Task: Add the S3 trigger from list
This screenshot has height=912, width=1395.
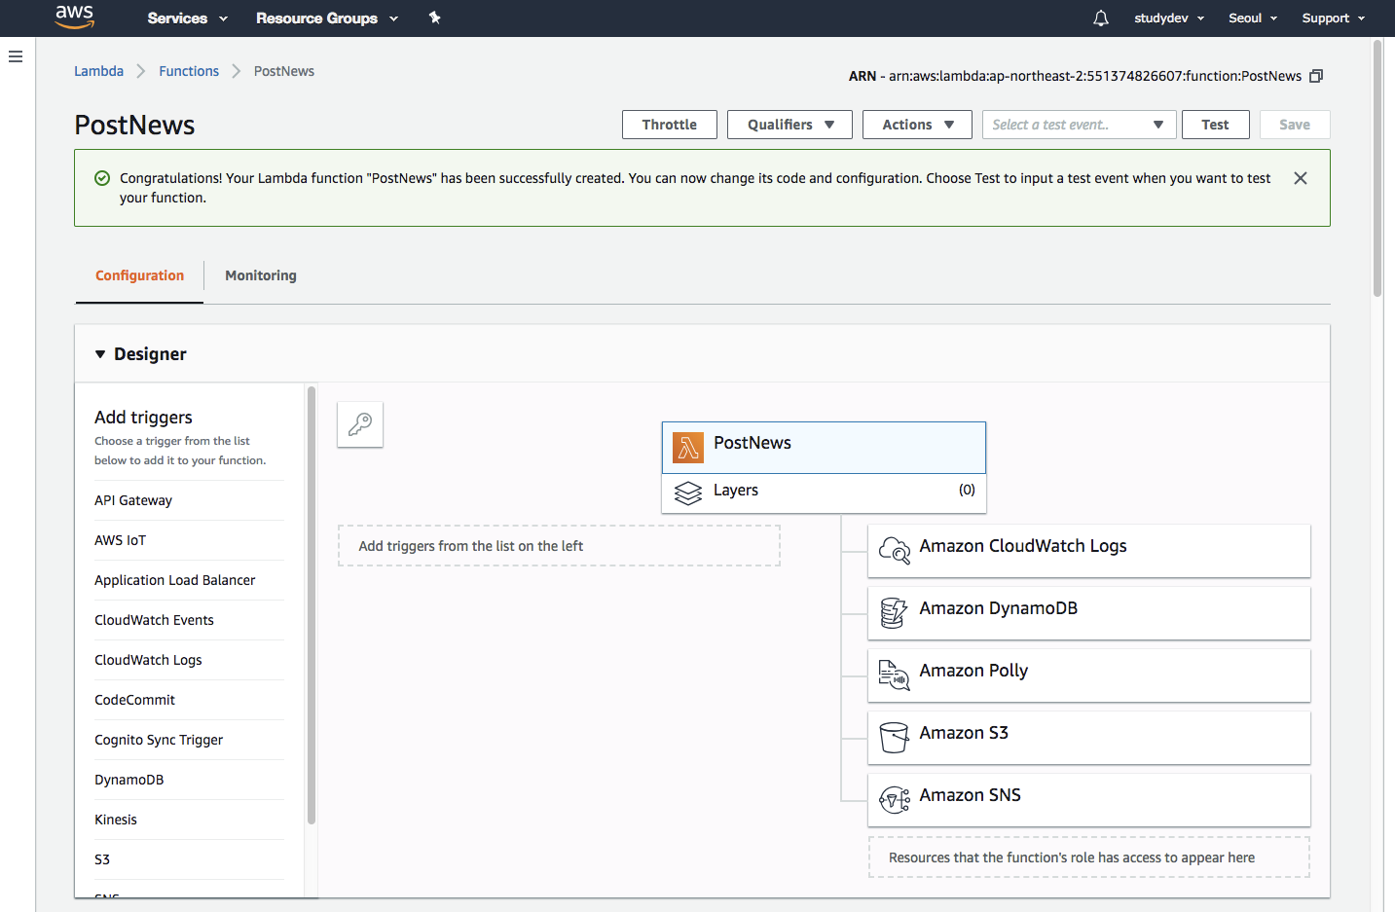Action: (189, 859)
